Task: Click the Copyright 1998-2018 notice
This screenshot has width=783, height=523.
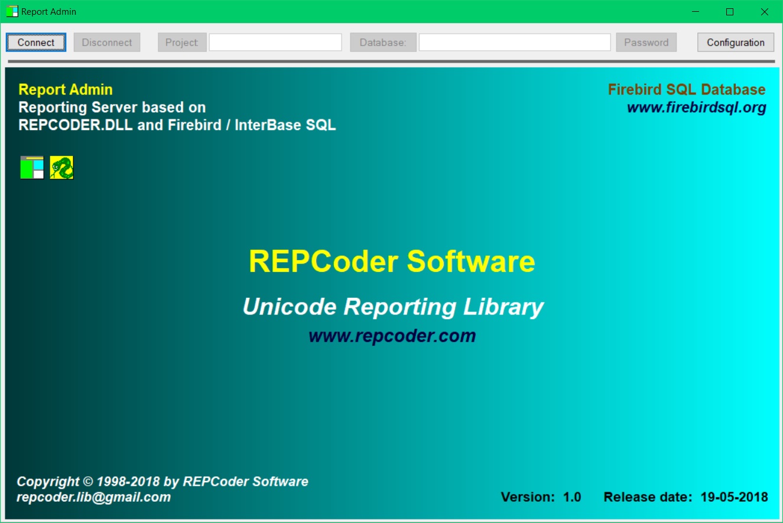Action: pyautogui.click(x=163, y=482)
